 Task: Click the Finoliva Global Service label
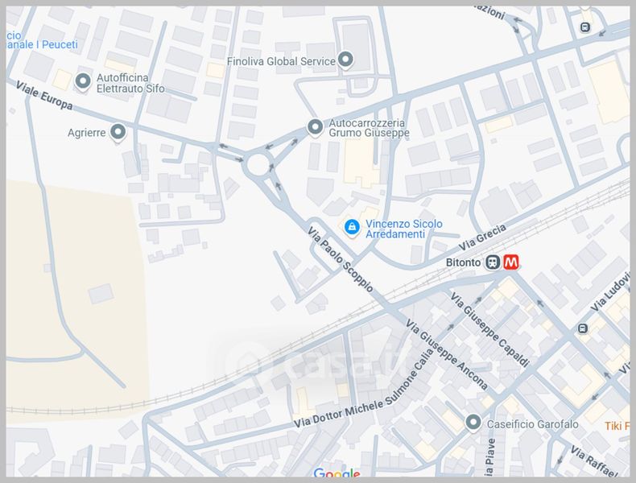pyautogui.click(x=281, y=61)
